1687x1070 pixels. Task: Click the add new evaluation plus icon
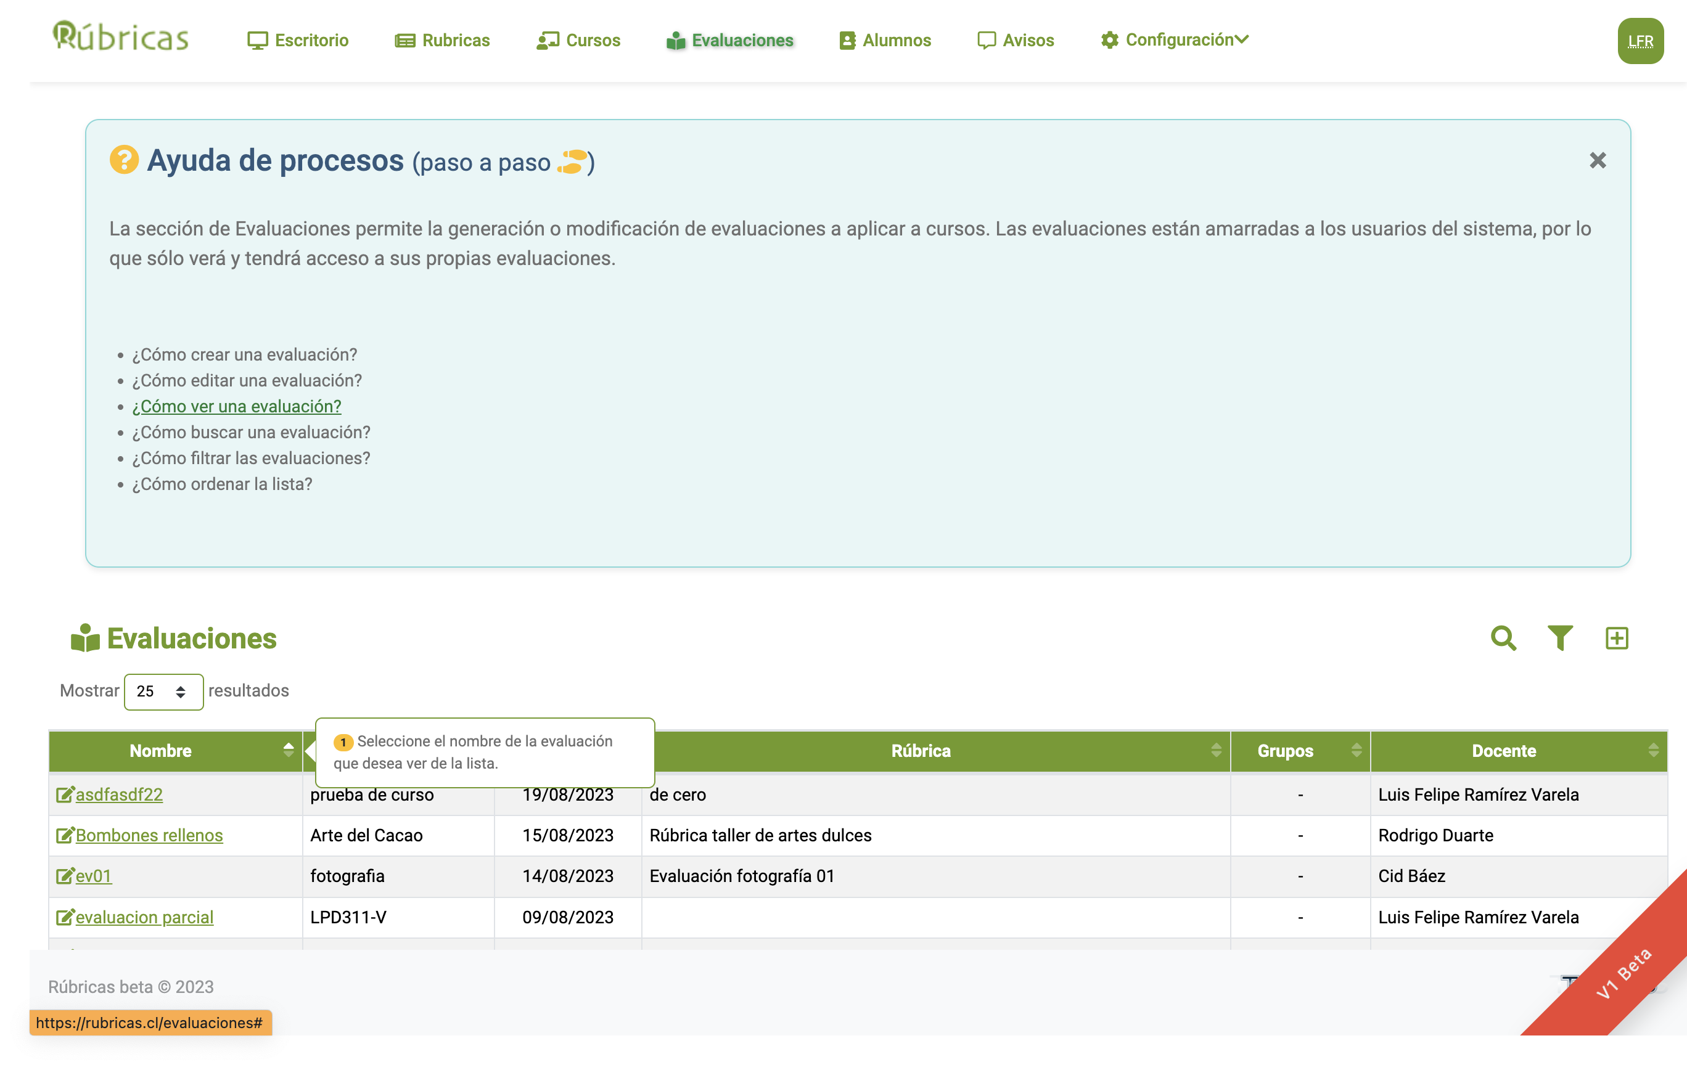click(x=1616, y=638)
